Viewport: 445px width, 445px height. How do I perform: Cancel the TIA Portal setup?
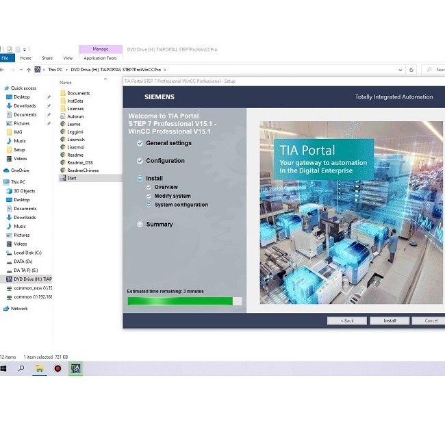tap(429, 320)
